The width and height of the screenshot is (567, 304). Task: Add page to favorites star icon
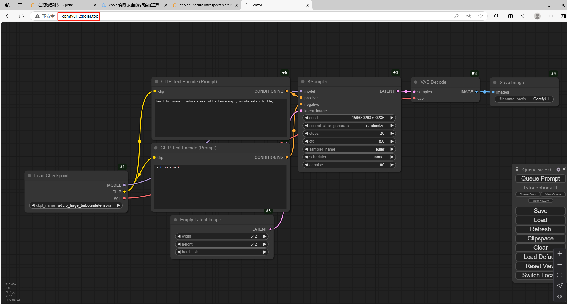pos(480,16)
